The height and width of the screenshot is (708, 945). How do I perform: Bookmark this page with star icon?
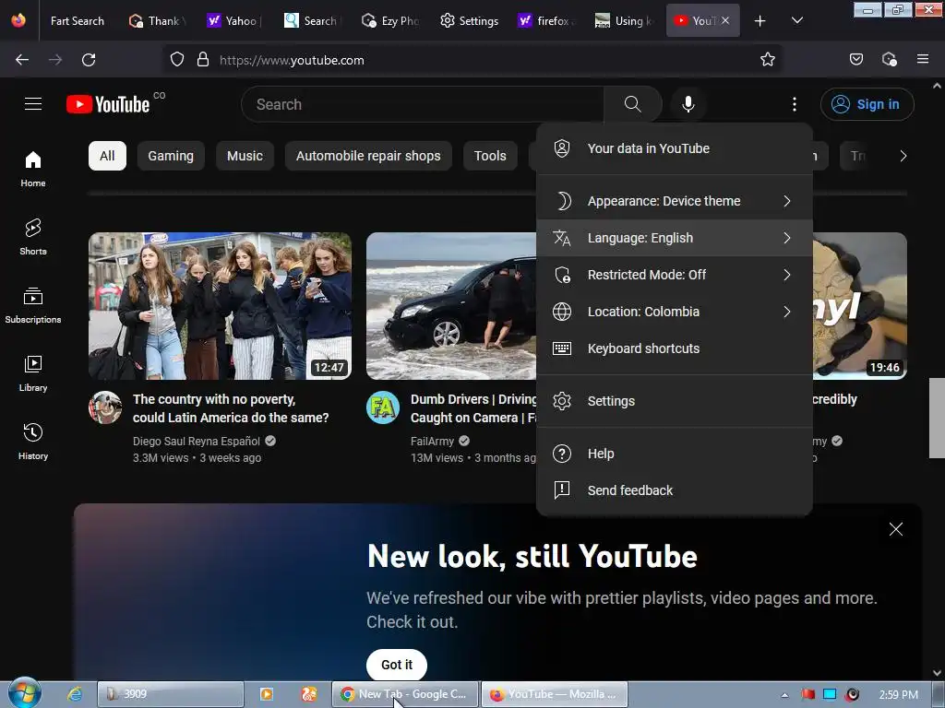pos(767,60)
